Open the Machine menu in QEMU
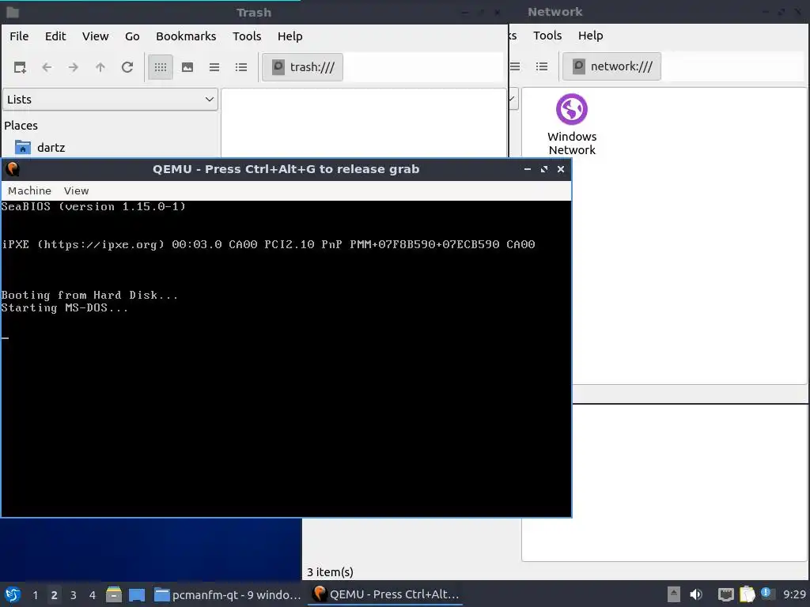Viewport: 810px width, 607px height. tap(29, 190)
